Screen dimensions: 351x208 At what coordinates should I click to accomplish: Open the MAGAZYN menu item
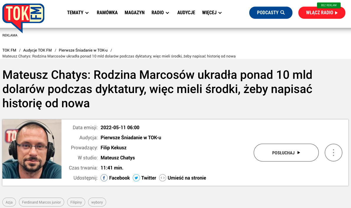135,12
